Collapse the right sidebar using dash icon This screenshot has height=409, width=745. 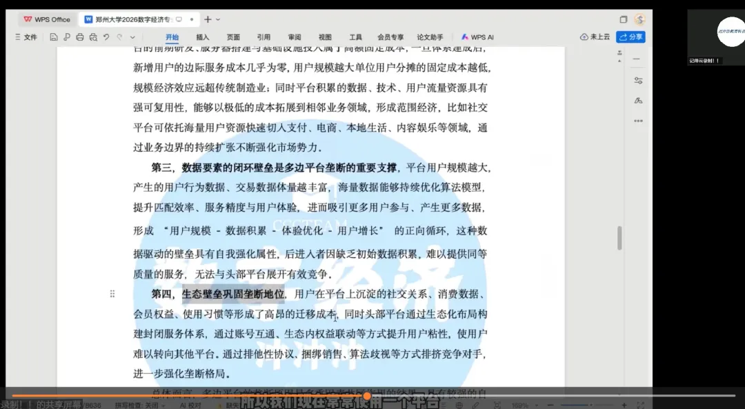coord(637,59)
